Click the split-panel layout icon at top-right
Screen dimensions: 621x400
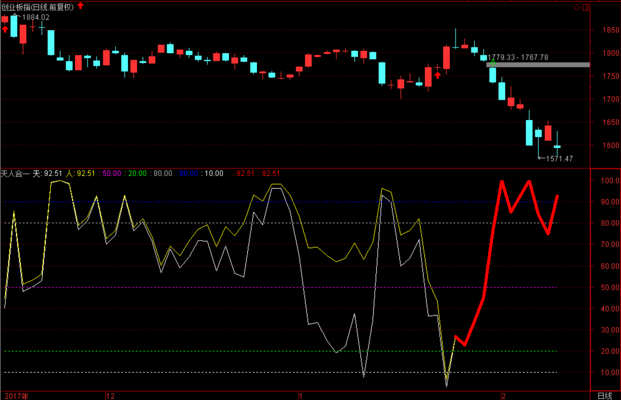(585, 7)
